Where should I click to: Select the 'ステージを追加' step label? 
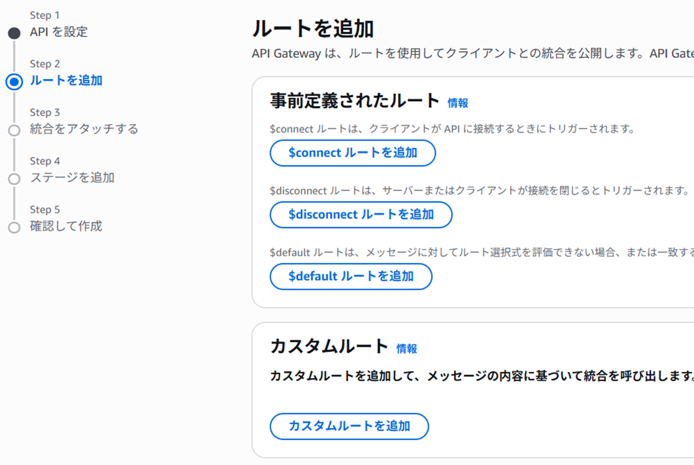pyautogui.click(x=72, y=178)
